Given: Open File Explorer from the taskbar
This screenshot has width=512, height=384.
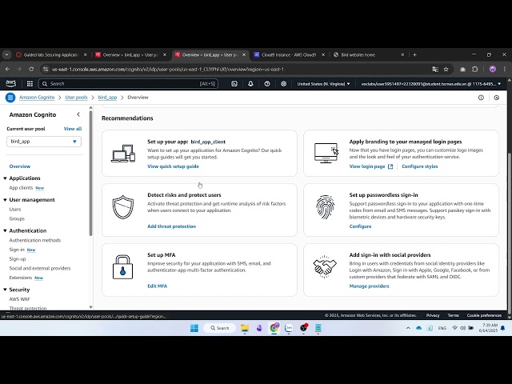Looking at the screenshot, I should (x=245, y=328).
